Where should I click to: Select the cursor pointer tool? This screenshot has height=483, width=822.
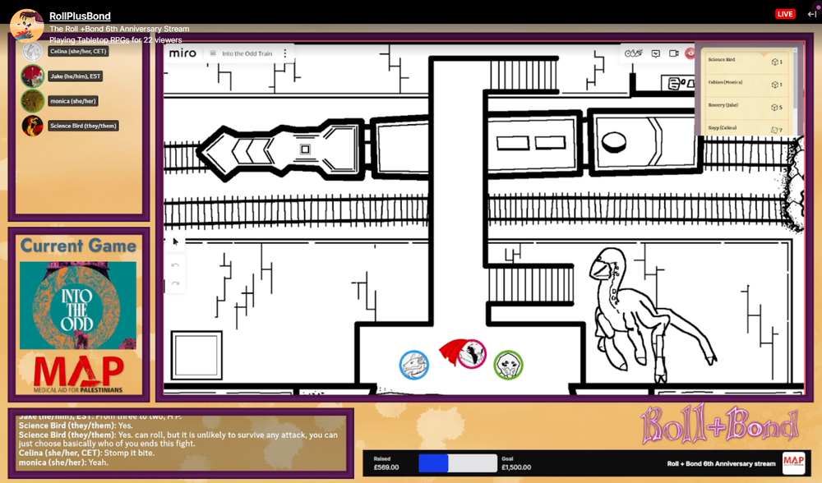pyautogui.click(x=175, y=241)
